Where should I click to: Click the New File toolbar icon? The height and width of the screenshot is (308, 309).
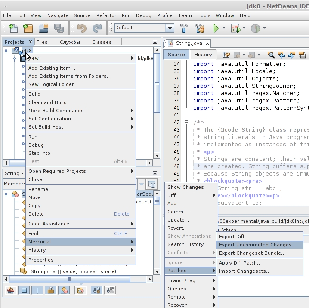[x=13, y=28]
